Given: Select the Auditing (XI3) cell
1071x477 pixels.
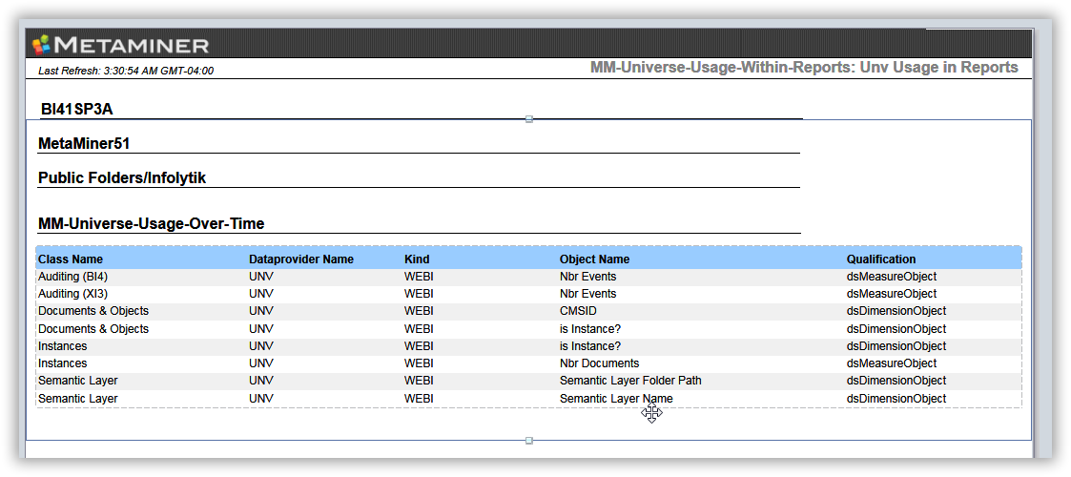Looking at the screenshot, I should (73, 294).
